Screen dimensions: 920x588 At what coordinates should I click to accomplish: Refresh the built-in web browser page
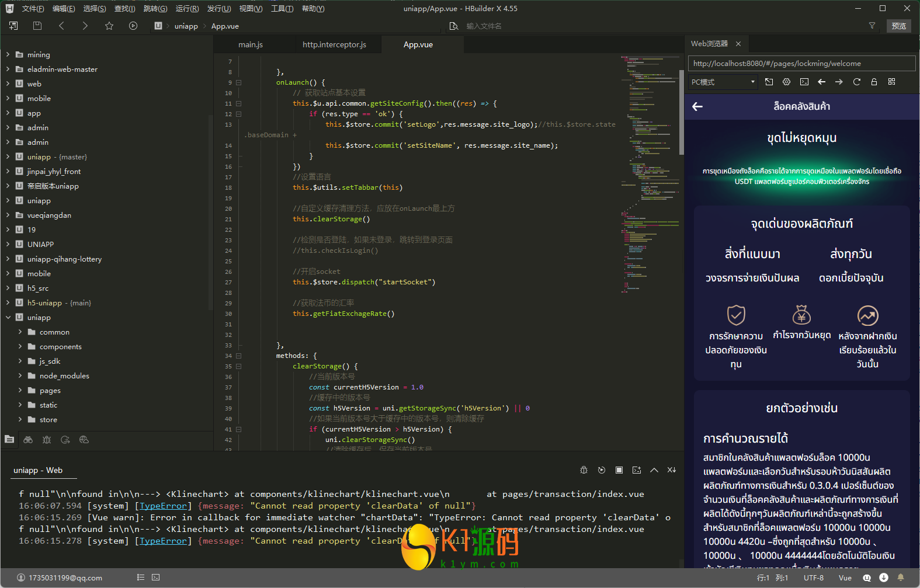coord(857,82)
